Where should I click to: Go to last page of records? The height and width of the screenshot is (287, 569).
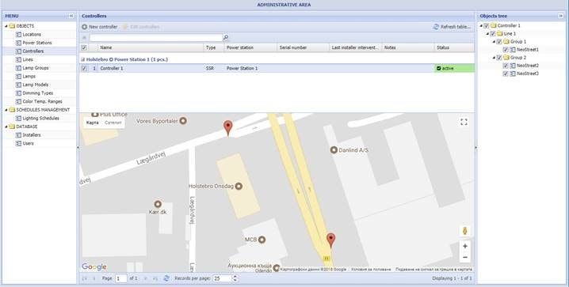pos(155,278)
